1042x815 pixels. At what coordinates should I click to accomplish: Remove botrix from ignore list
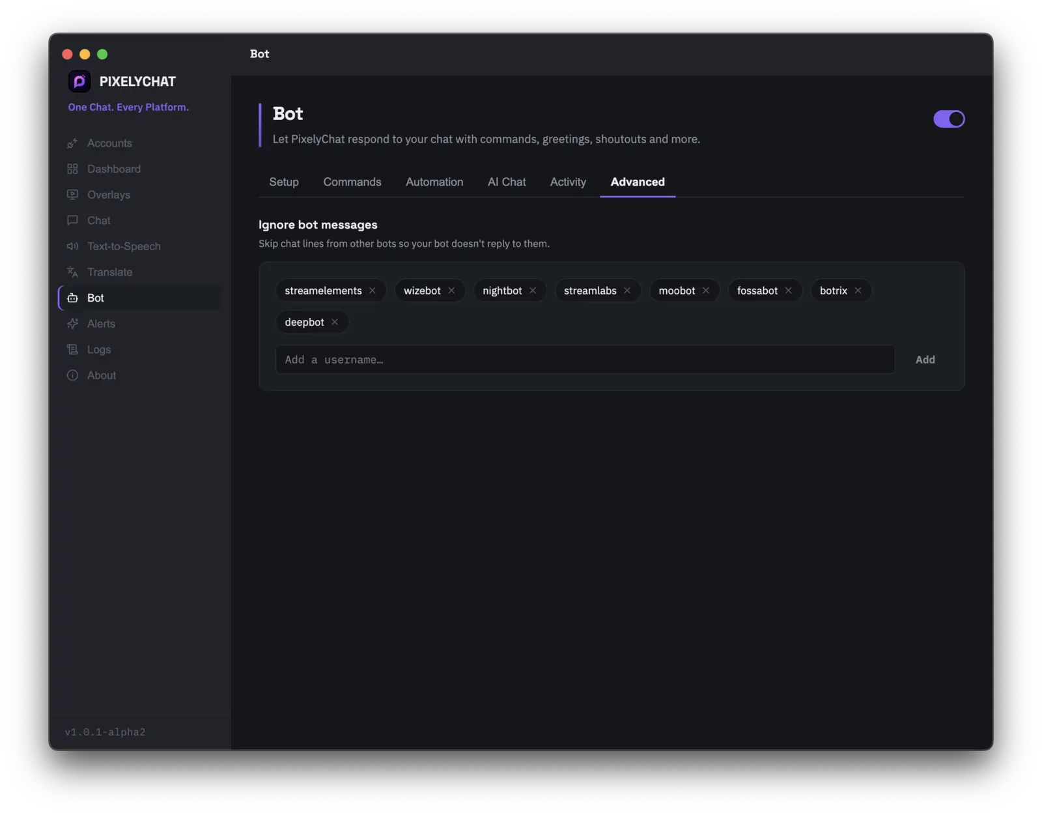[x=858, y=291]
